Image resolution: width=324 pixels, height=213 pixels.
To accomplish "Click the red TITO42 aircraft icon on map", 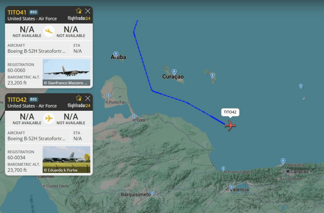I will click(230, 125).
